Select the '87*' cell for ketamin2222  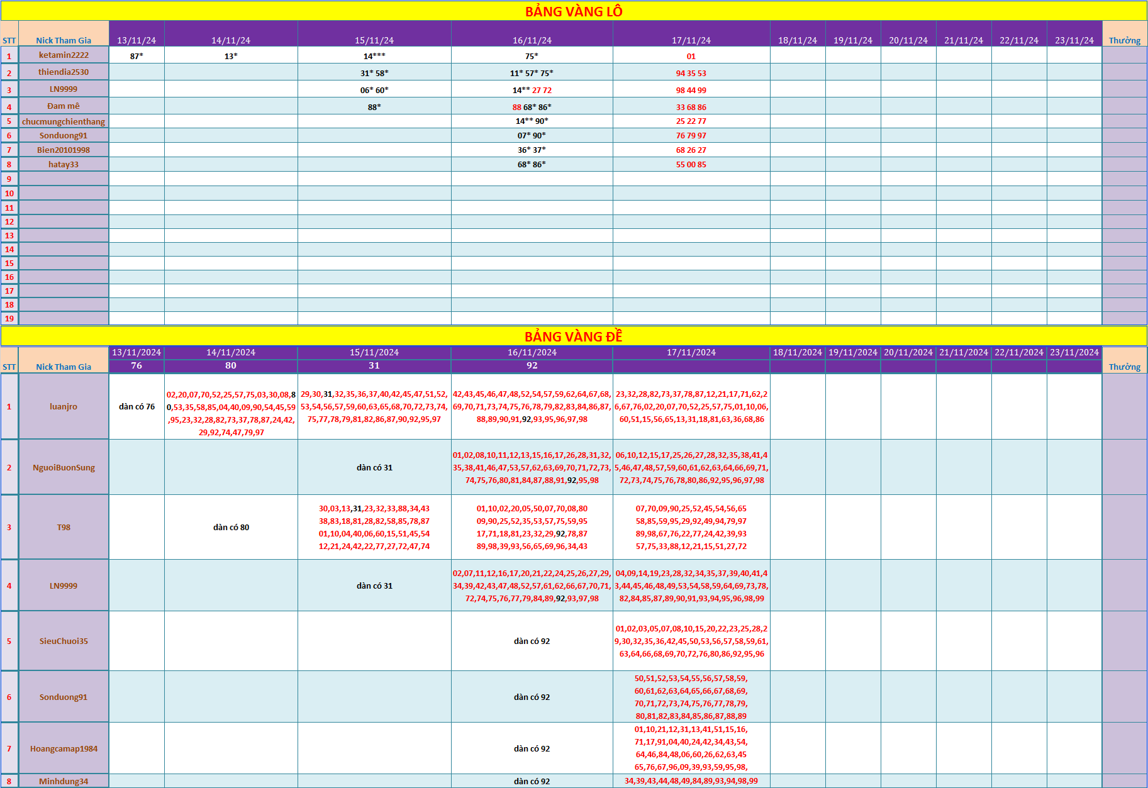(137, 55)
